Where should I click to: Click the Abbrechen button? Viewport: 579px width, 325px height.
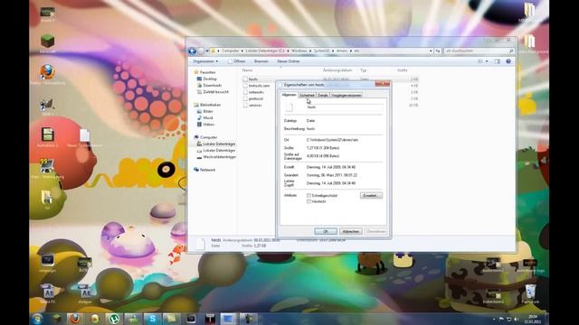tap(350, 231)
